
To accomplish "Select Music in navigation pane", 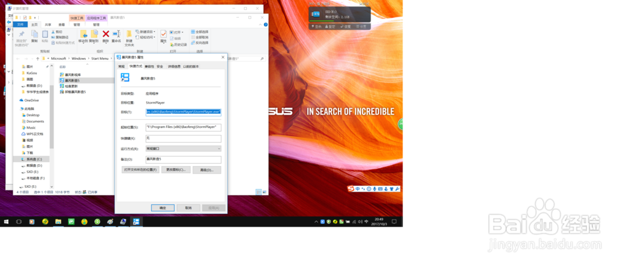I will (x=29, y=127).
